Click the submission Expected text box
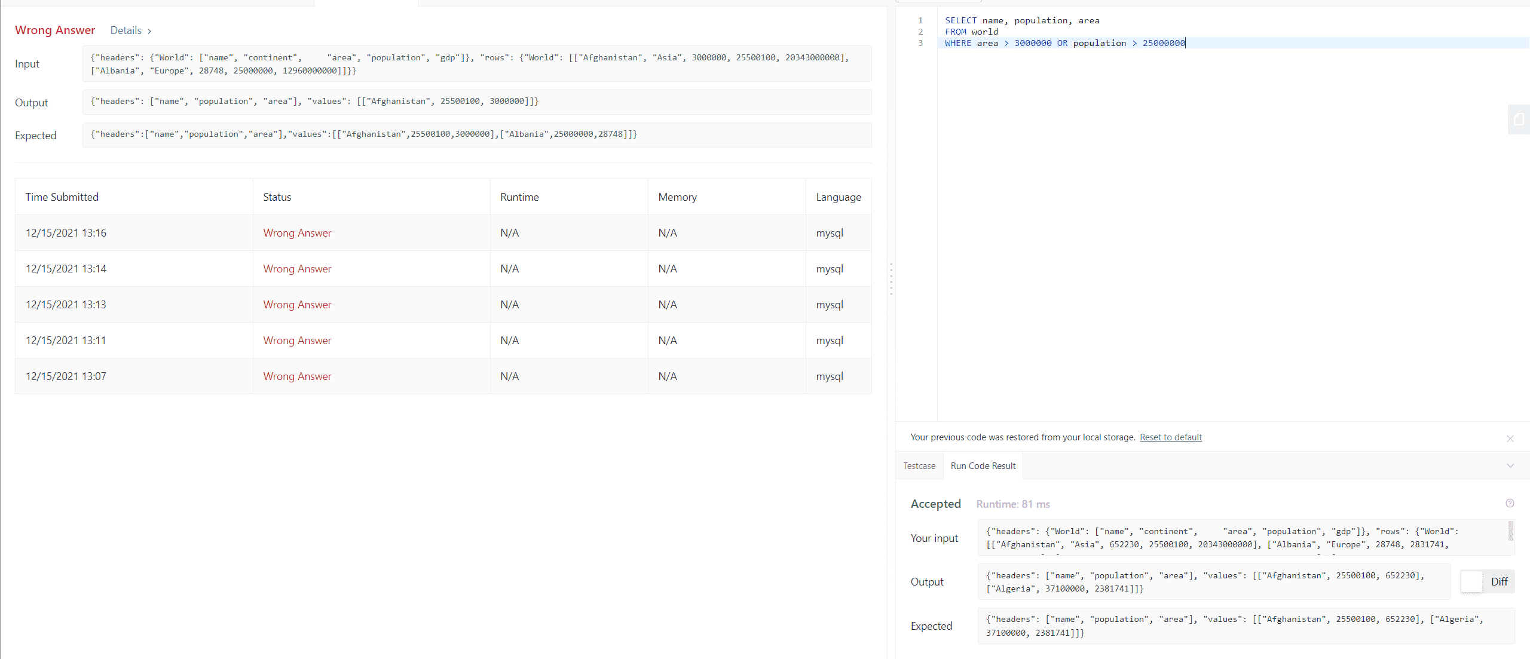This screenshot has width=1530, height=659. [477, 135]
